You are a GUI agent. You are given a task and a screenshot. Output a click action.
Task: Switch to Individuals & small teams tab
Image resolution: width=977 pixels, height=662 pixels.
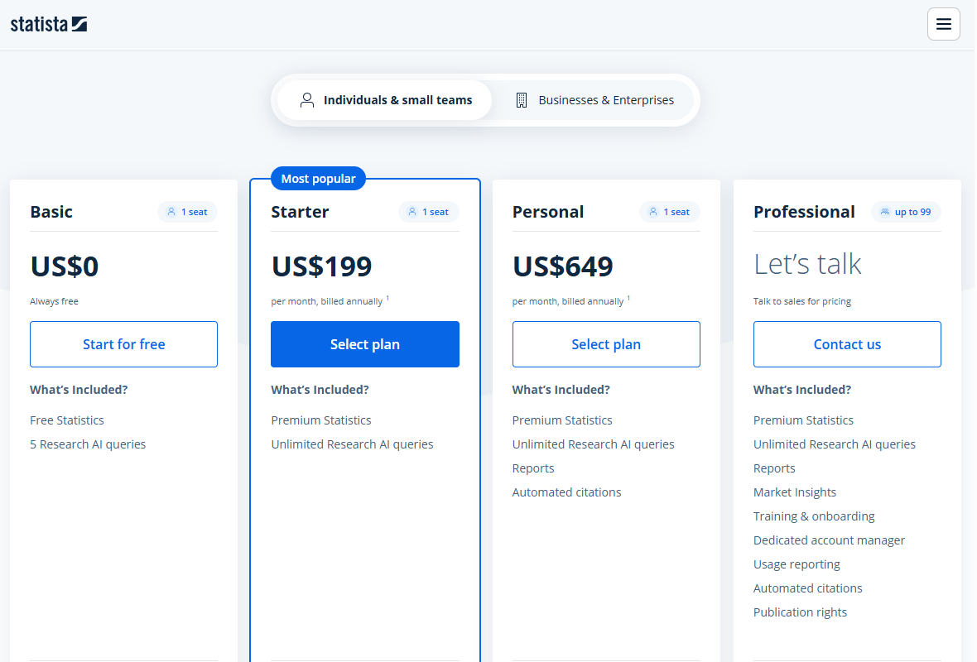point(385,100)
